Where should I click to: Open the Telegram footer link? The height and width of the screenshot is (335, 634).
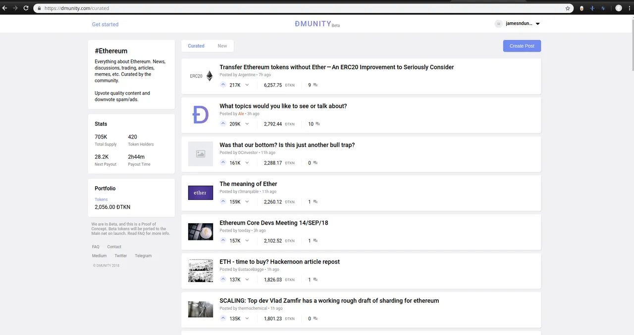coord(143,256)
